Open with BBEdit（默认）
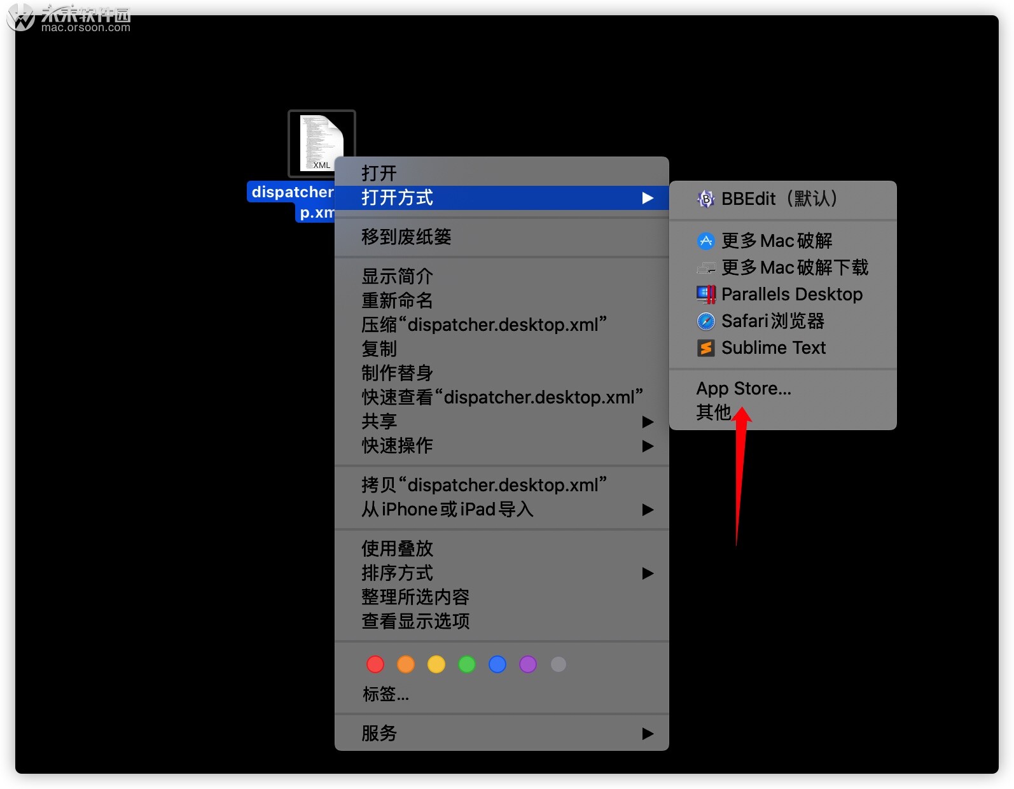1014x789 pixels. click(x=783, y=199)
